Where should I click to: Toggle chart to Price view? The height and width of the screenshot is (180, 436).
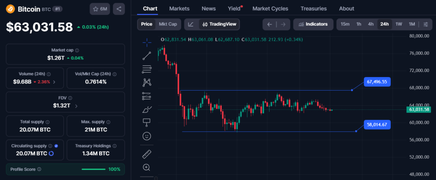coord(146,24)
